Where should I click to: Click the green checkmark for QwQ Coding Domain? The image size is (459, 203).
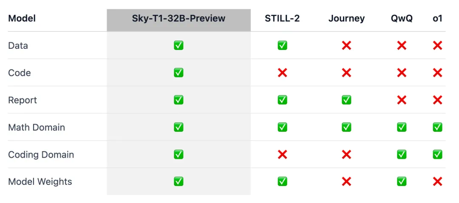coord(402,155)
